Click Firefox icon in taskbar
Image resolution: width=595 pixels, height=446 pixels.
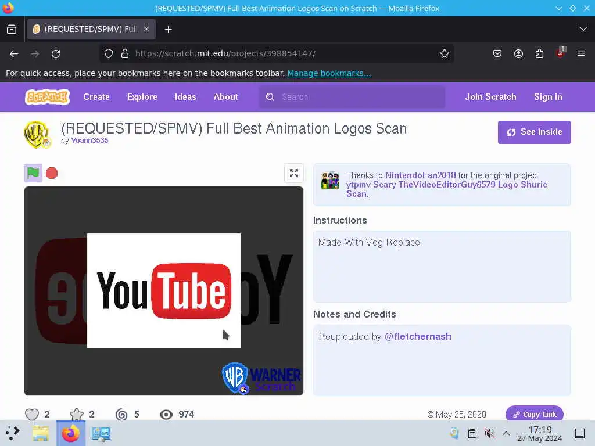pos(70,433)
